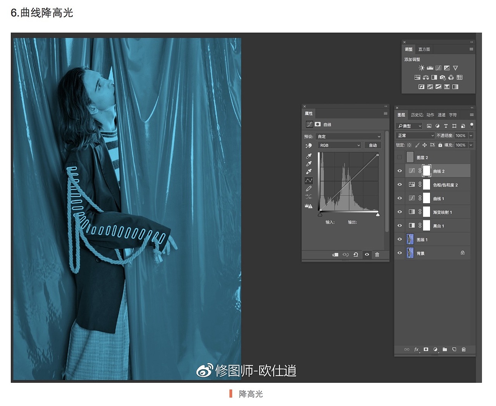Click the 图层 1 layer thumbnail

[410, 239]
